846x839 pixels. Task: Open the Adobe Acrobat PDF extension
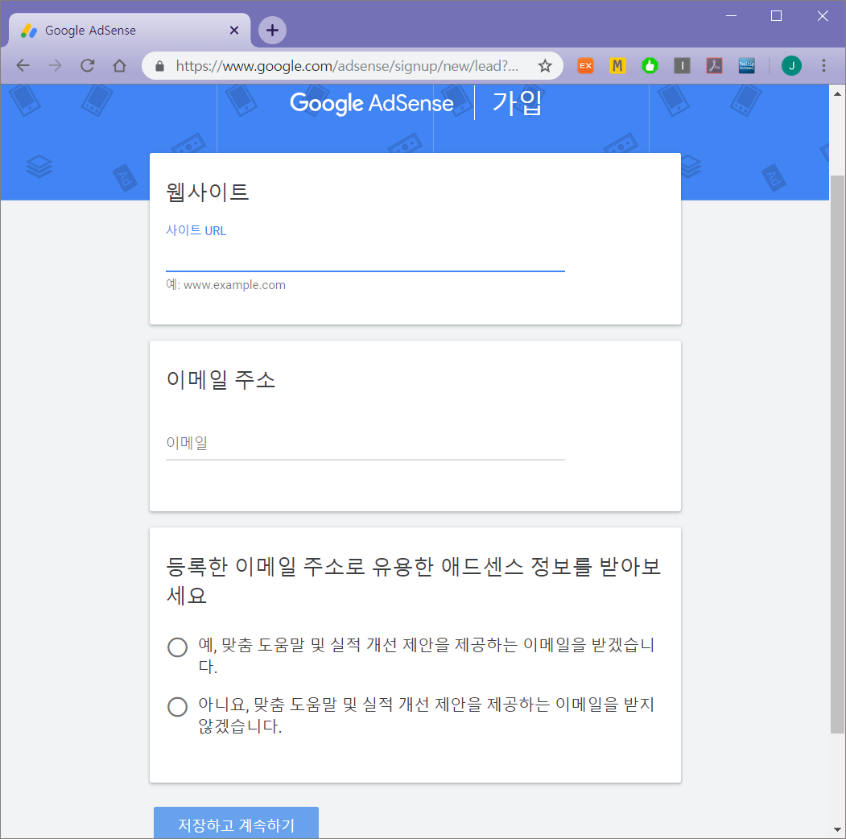tap(714, 66)
